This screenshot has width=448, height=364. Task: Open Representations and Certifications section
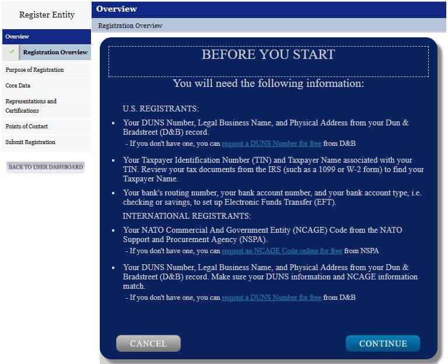pos(47,106)
